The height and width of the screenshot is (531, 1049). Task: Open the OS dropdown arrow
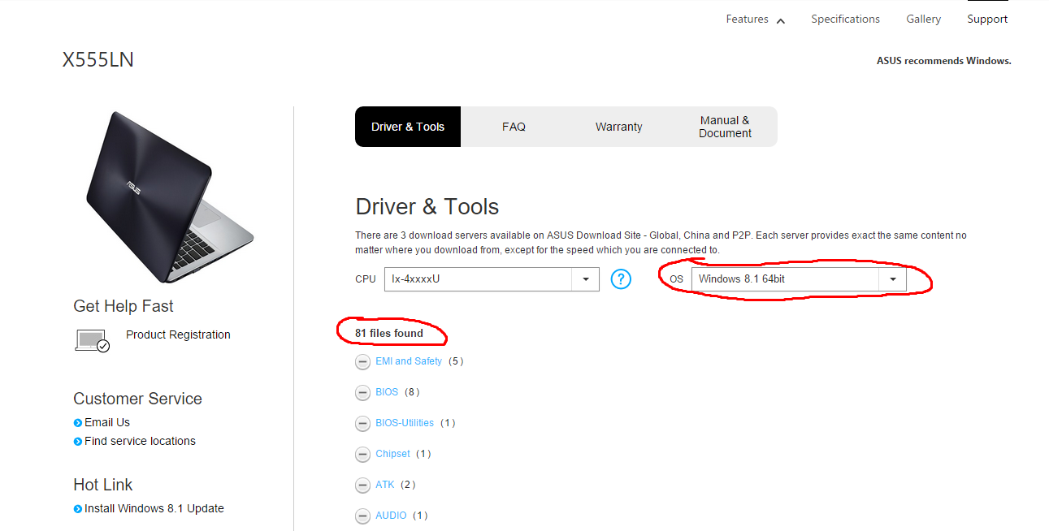[x=892, y=279]
